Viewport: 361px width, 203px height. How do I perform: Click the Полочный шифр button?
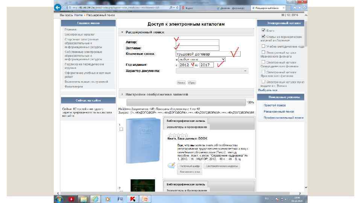tap(190, 166)
